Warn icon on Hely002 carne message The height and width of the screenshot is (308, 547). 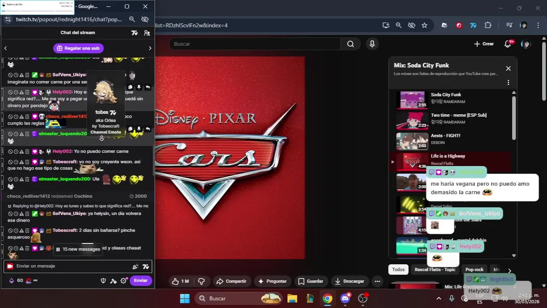[x=21, y=151]
